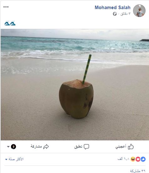
Task: Click the curved share arrow icon
Action: point(46,147)
